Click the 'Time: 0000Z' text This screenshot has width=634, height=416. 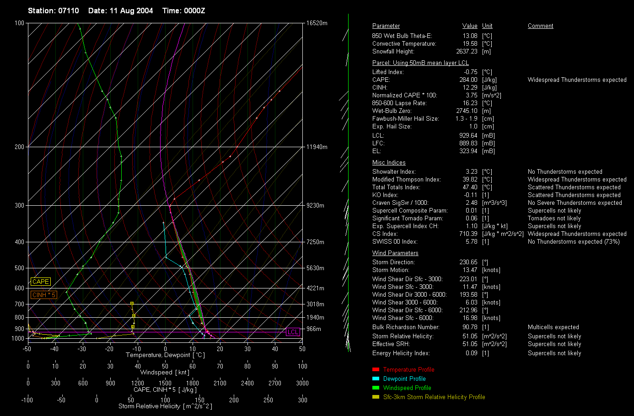[x=183, y=11]
